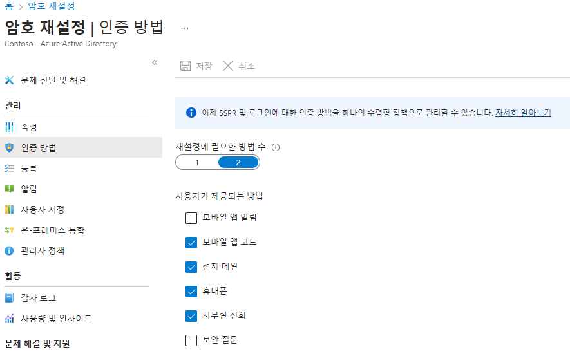
Task: Click the 온-프레미스 통합 sync icon
Action: (x=9, y=230)
